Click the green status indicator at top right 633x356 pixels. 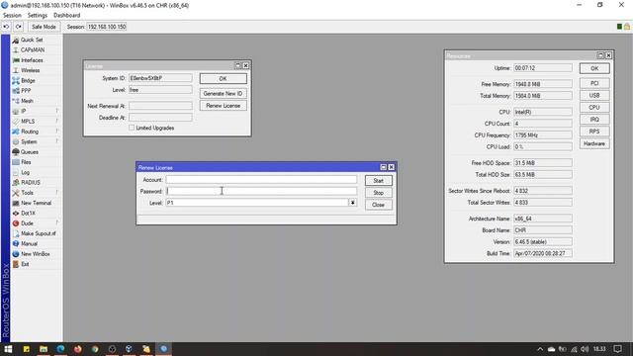(620, 27)
